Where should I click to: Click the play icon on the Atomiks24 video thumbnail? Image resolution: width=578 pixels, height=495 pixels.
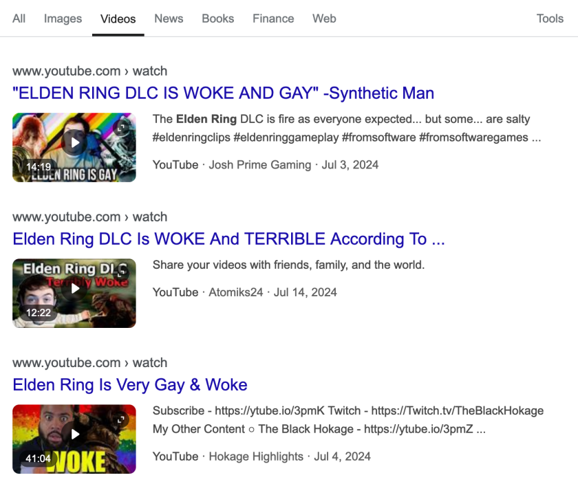74,289
